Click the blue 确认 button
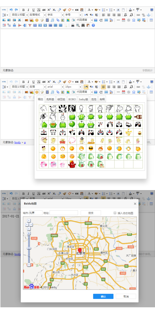Screen dimensions: 155x312 [103, 296]
